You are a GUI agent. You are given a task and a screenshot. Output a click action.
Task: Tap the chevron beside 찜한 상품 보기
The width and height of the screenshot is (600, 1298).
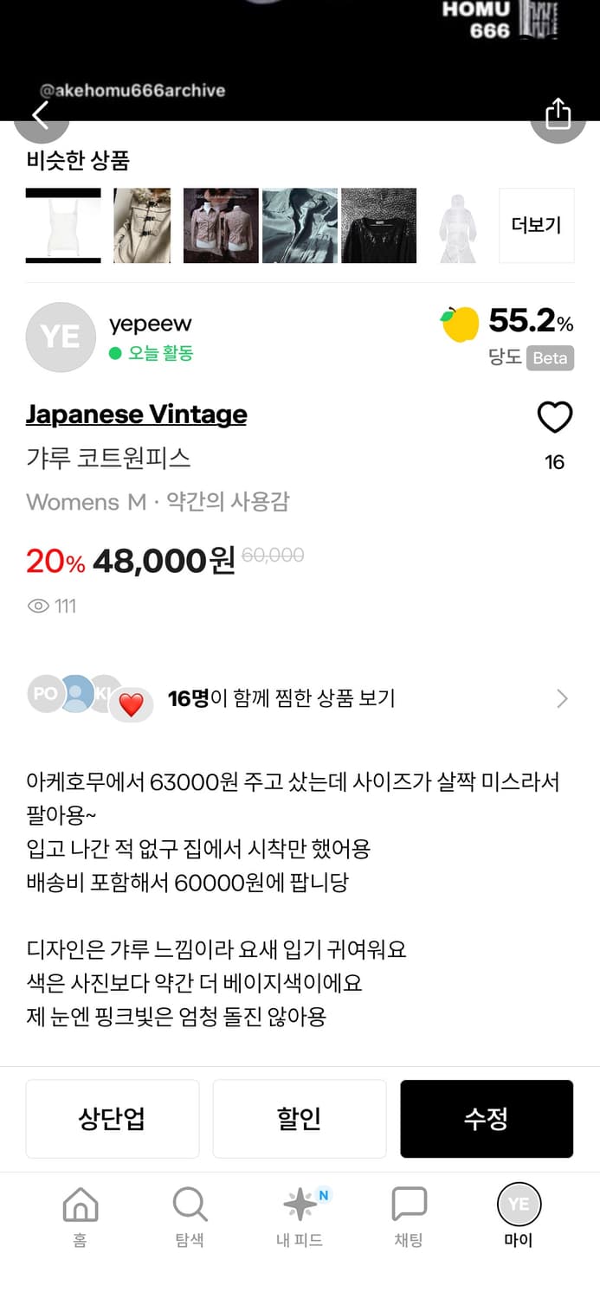[x=562, y=698]
